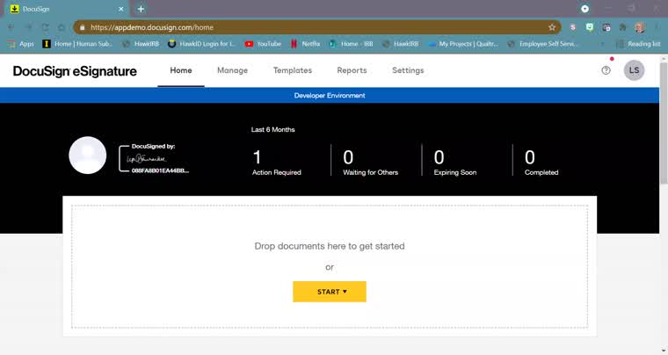Open the Apps bookmark shortcut
This screenshot has height=355, width=668.
click(x=21, y=44)
